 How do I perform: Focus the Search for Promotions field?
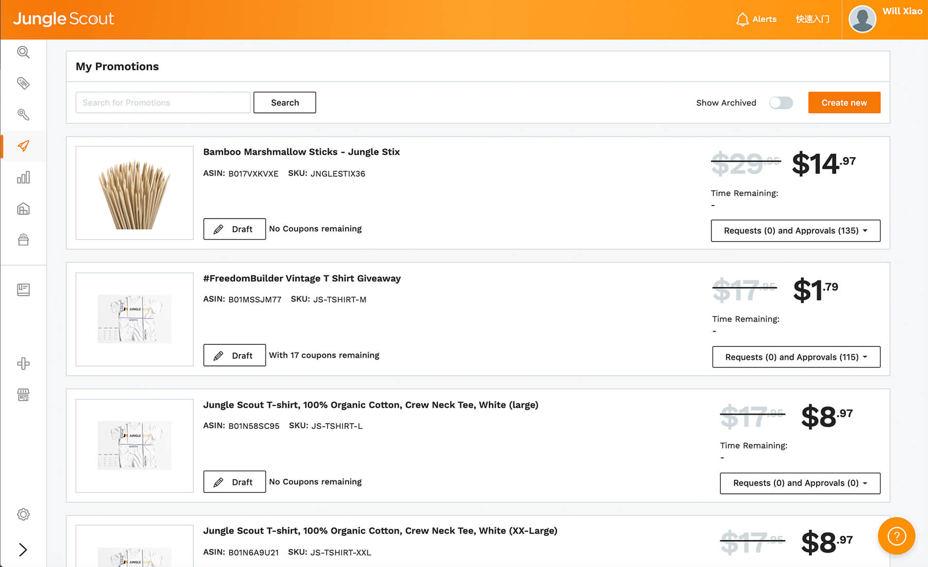click(x=163, y=103)
